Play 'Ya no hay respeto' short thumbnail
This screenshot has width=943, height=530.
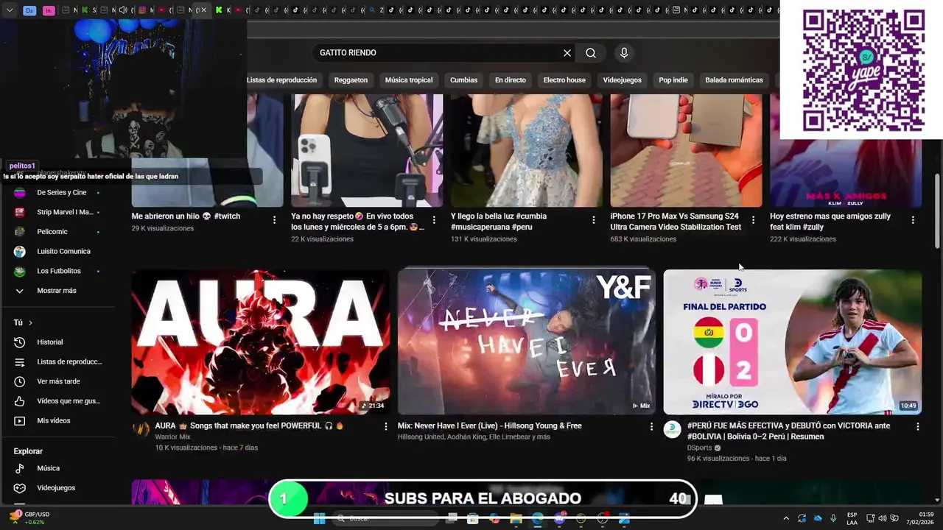pos(367,151)
